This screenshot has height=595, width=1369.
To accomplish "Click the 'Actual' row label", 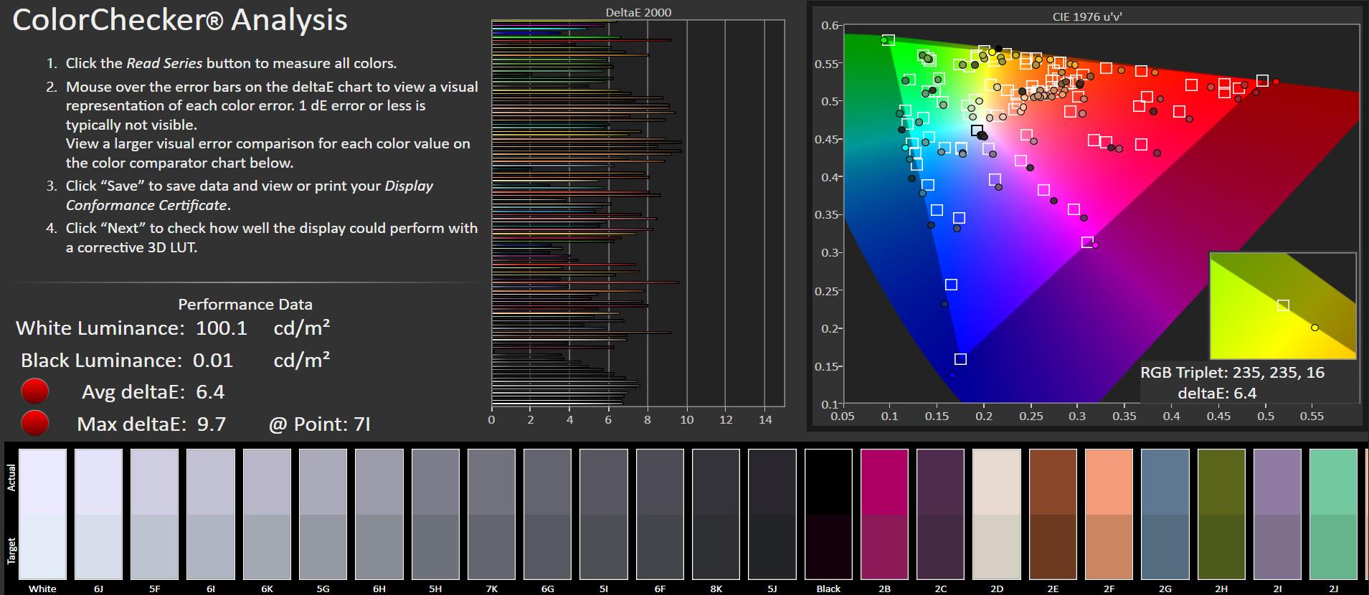I will (11, 478).
